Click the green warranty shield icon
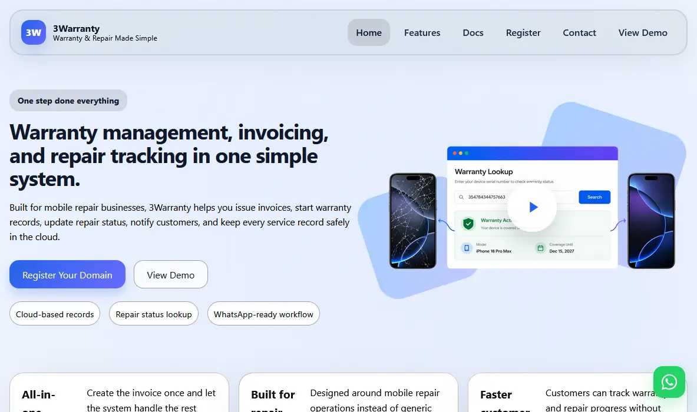 click(x=468, y=223)
